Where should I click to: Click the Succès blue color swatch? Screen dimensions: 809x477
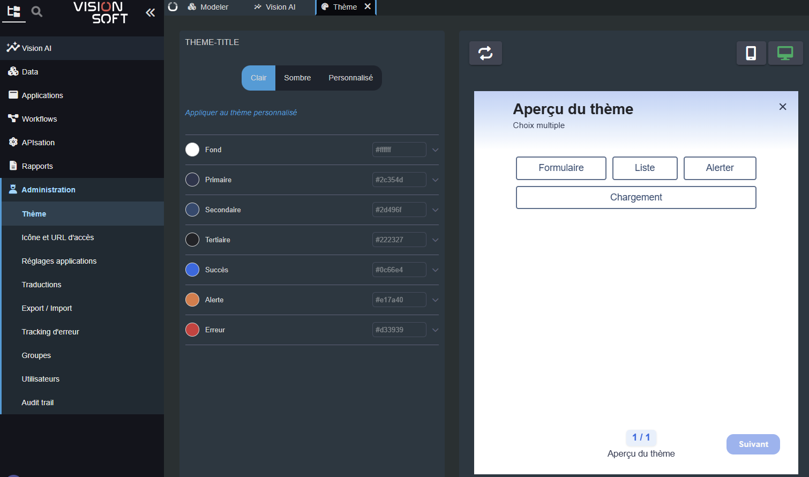[192, 270]
